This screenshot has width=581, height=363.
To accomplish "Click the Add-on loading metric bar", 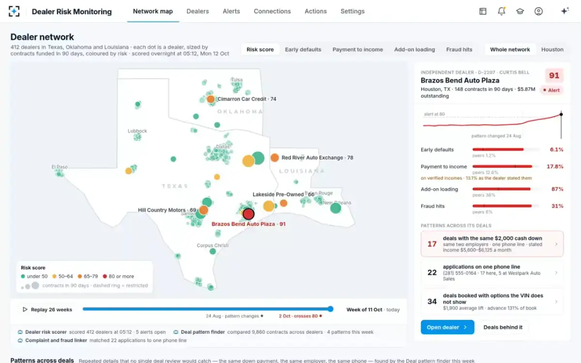I will click(x=506, y=189).
